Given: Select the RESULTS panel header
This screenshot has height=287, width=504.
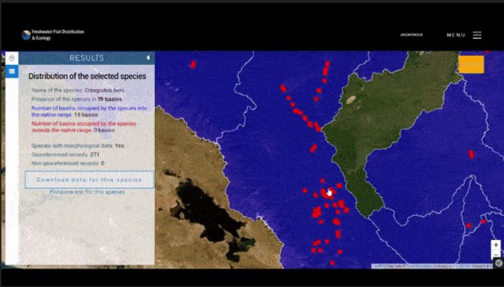Looking at the screenshot, I should point(87,58).
